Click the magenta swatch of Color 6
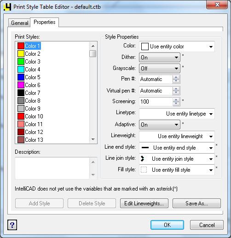Image resolution: width=231 pixels, height=238 pixels. 21,85
